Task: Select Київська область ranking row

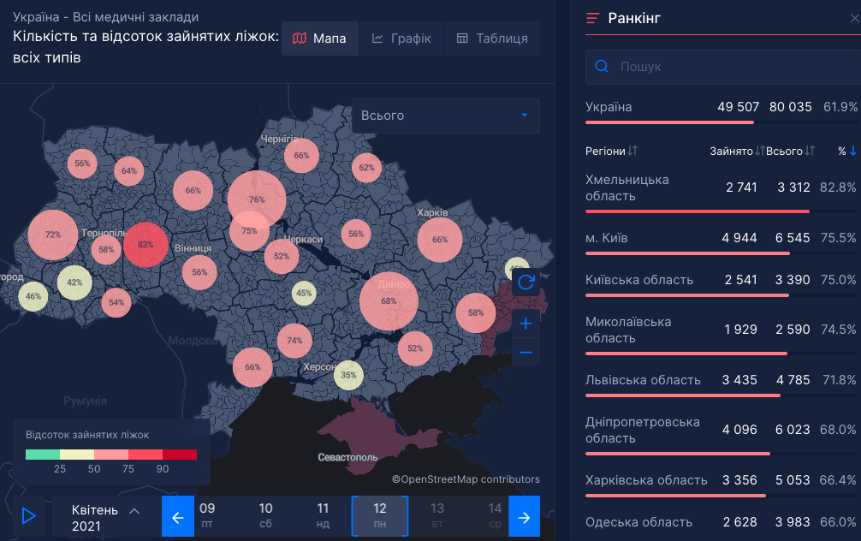Action: pyautogui.click(x=722, y=284)
